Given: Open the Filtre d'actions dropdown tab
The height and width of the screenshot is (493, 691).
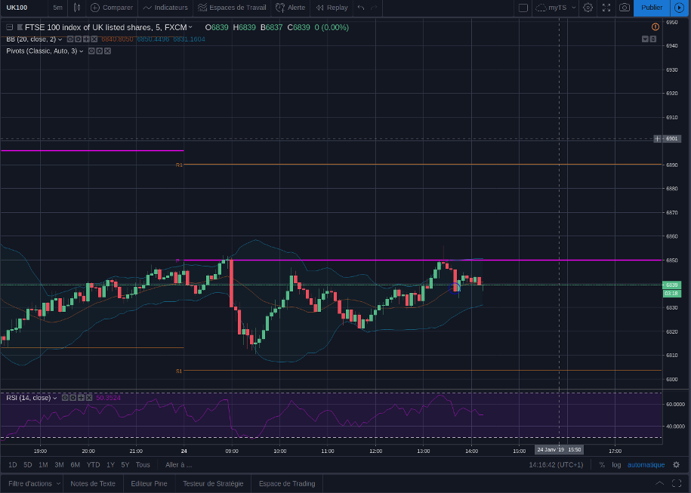Looking at the screenshot, I should (x=33, y=483).
